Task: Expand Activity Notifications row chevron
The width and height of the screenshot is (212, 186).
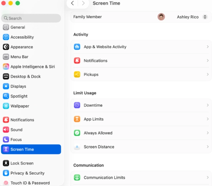Action: [208, 60]
